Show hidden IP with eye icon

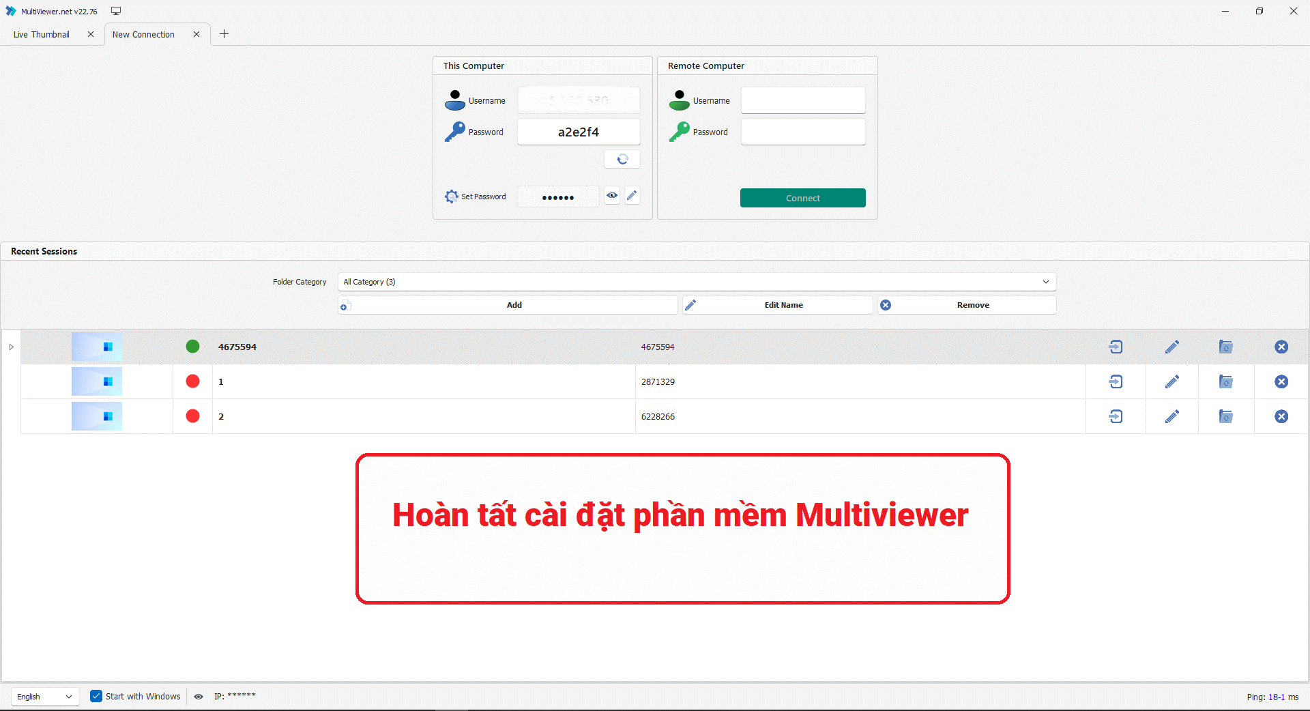point(199,697)
